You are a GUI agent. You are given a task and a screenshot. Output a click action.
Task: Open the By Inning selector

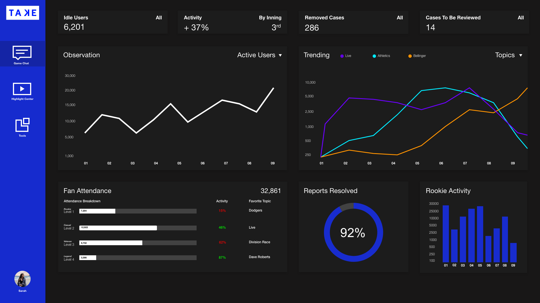[x=270, y=18]
